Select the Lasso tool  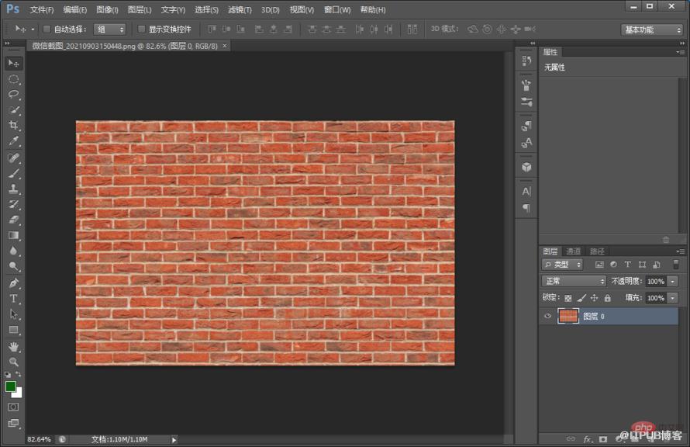tap(14, 94)
